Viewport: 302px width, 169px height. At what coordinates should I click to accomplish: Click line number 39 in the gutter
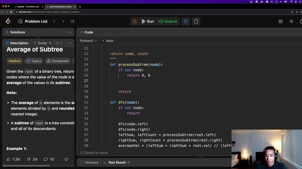click(x=86, y=146)
